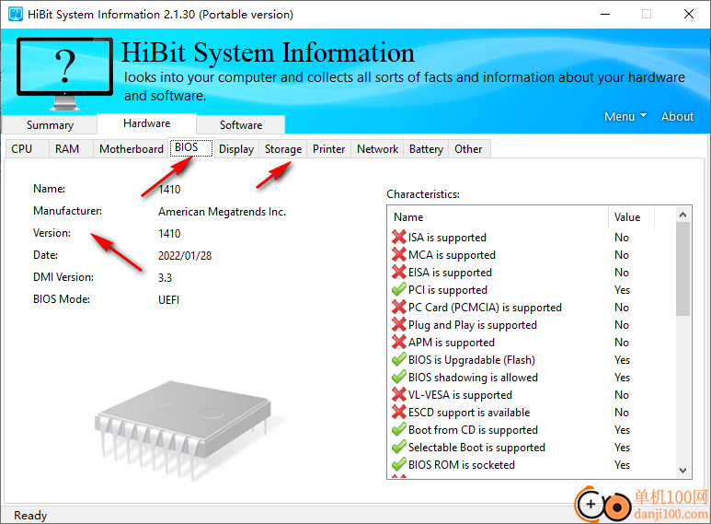Click the red X icon for MCA is supported

[x=398, y=255]
